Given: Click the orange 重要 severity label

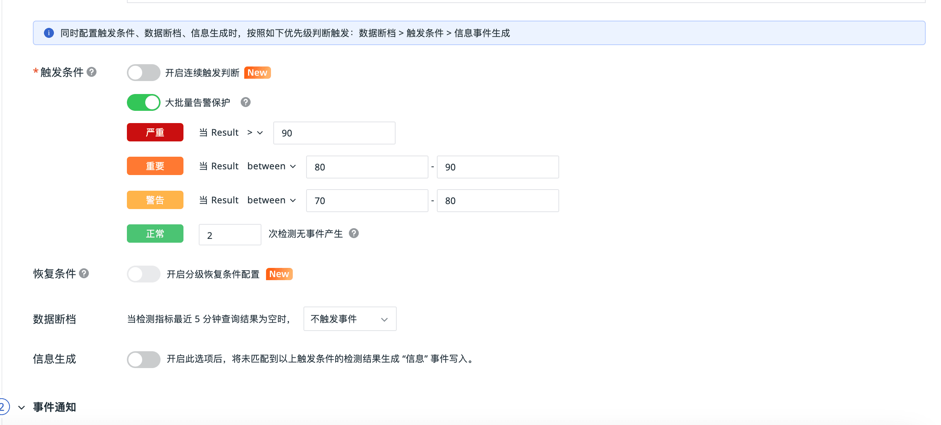Looking at the screenshot, I should [155, 166].
